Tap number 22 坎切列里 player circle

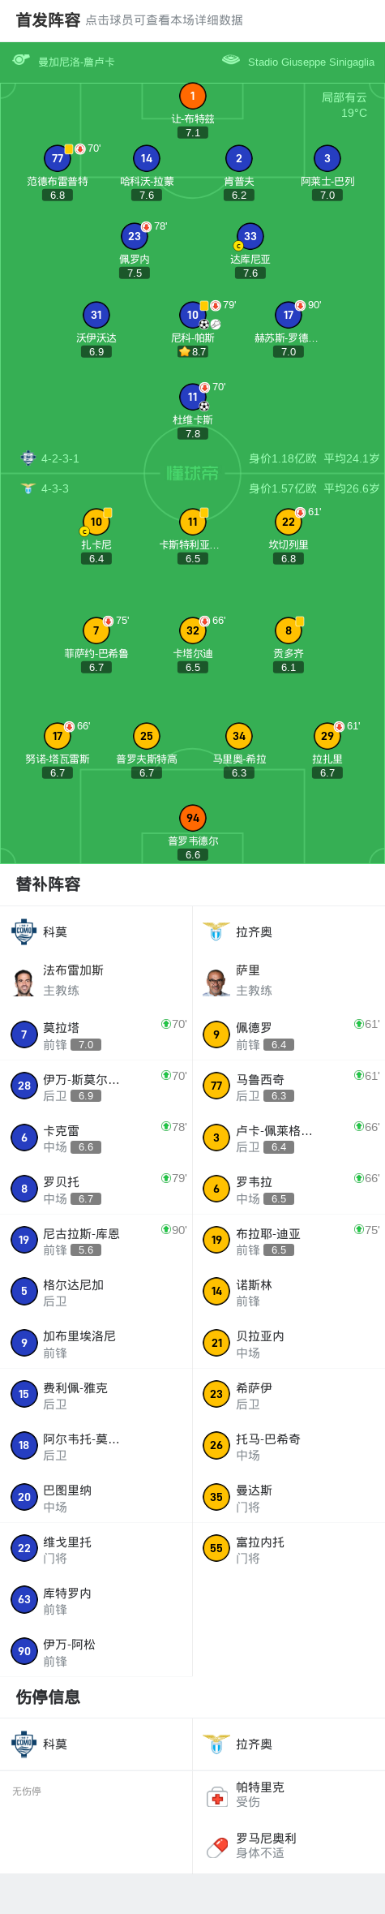pos(289,522)
